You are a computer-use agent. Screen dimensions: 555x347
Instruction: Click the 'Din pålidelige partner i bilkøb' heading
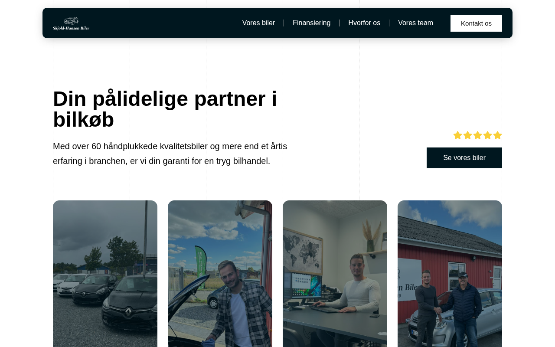click(165, 109)
